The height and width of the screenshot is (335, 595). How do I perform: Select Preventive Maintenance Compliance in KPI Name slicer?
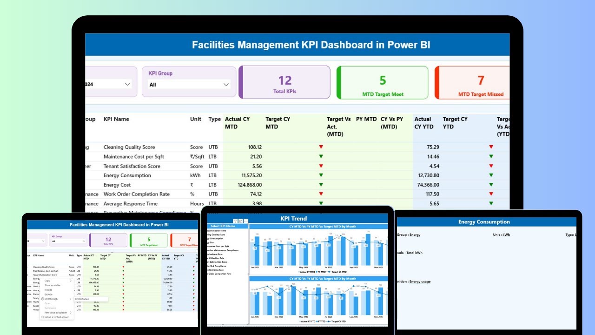(224, 250)
